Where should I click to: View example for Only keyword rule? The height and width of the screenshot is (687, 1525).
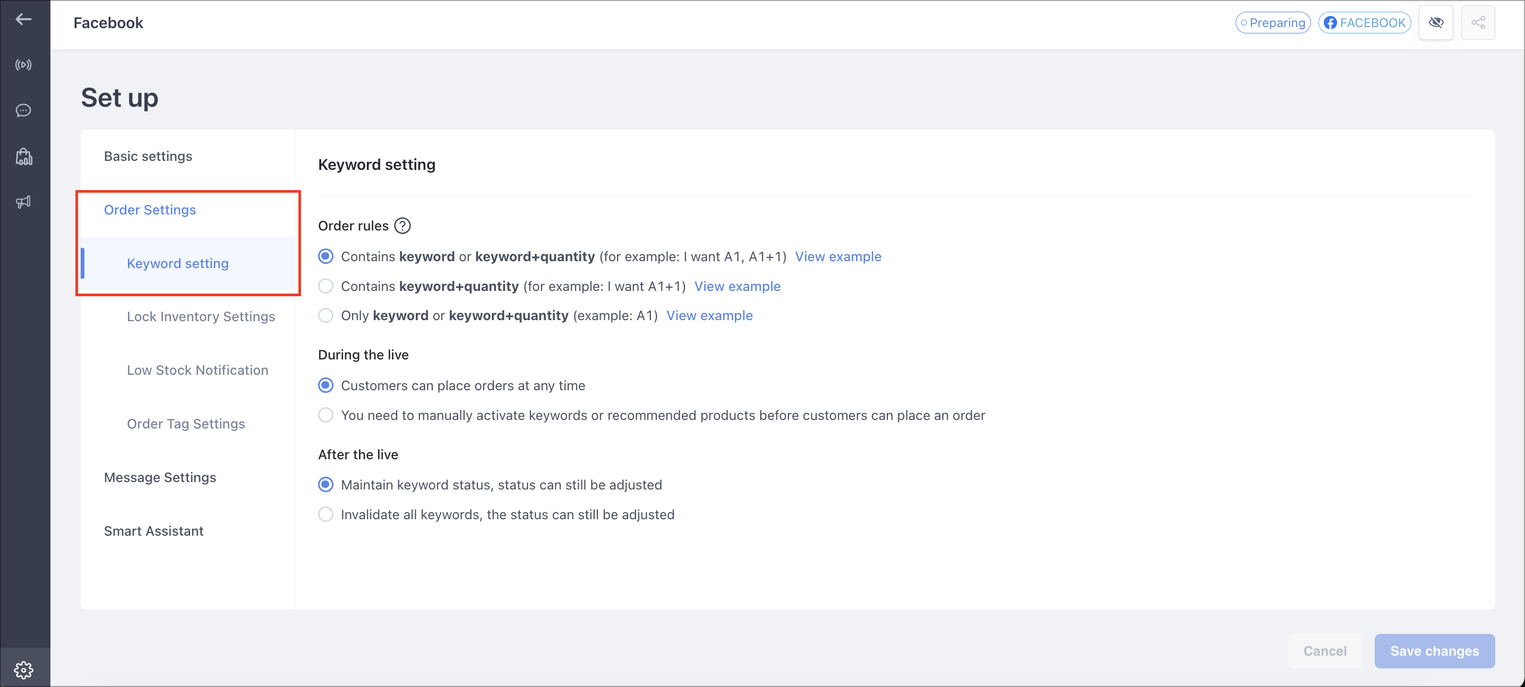[709, 315]
